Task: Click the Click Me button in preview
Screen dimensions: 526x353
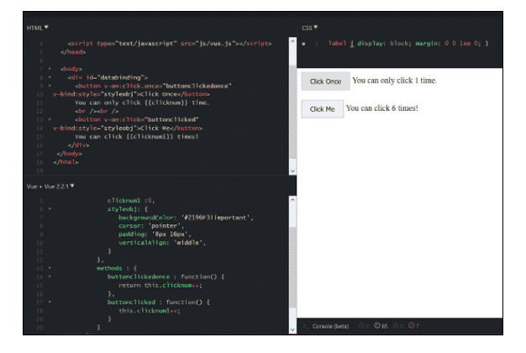Action: coord(322,109)
